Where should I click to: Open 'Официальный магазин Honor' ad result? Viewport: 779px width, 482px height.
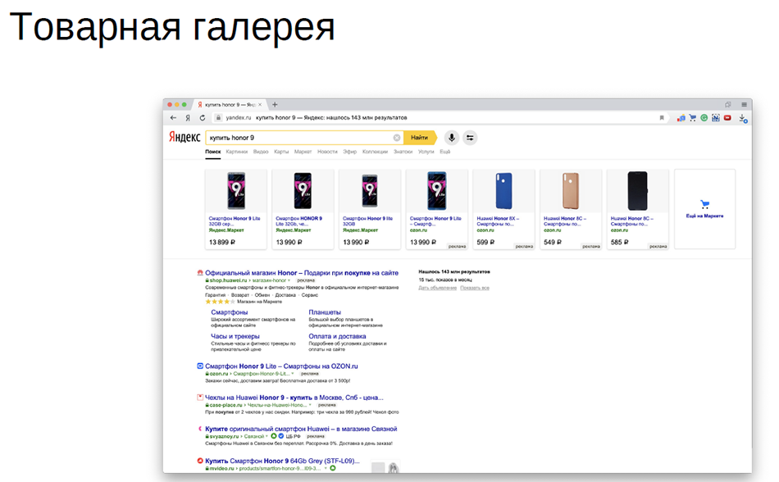[x=302, y=272]
